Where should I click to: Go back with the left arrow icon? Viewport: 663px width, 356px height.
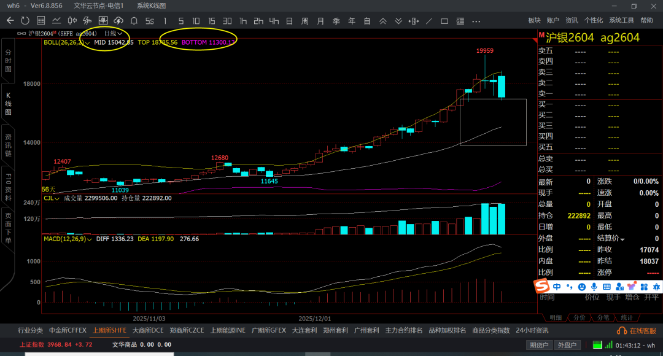tap(10, 21)
